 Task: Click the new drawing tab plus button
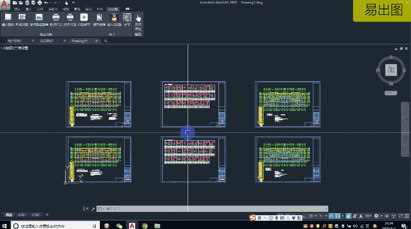click(x=105, y=41)
